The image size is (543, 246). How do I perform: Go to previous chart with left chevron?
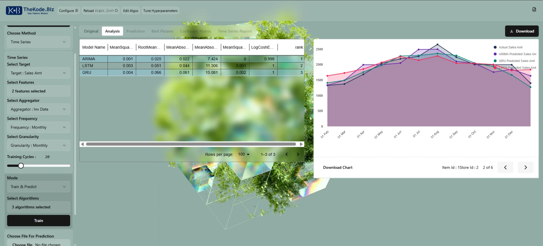point(505,167)
